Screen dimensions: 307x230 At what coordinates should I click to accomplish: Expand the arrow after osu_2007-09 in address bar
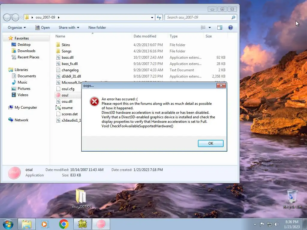coord(58,17)
